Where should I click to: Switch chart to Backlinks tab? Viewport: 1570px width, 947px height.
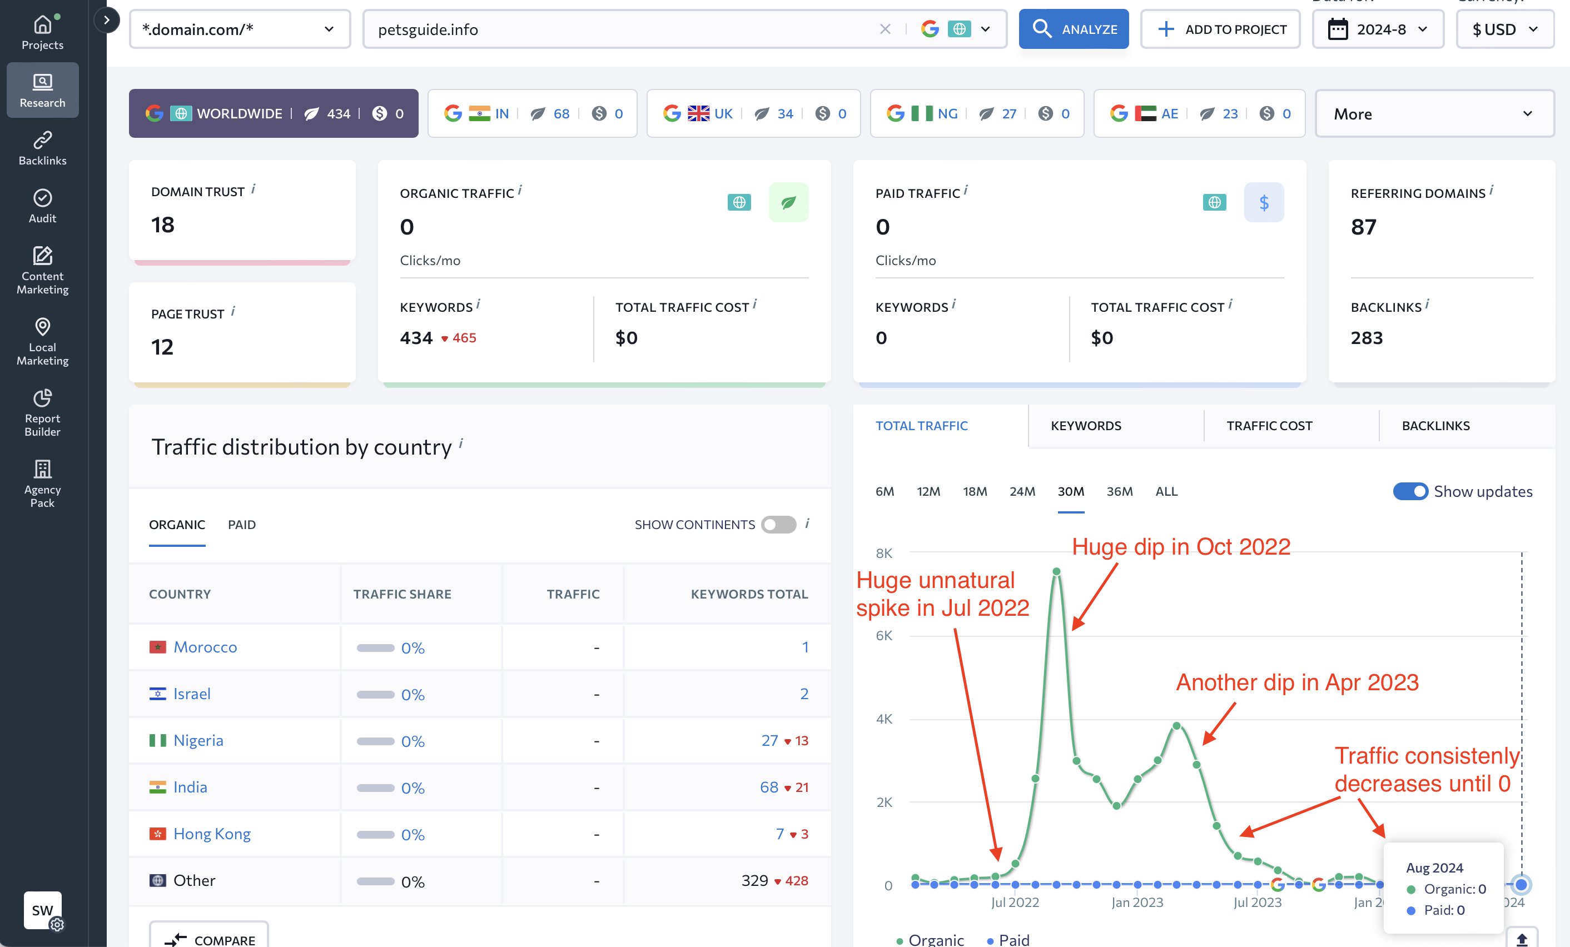(1435, 425)
